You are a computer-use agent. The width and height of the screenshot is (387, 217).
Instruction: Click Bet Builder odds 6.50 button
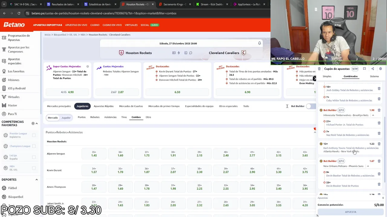pyautogui.click(x=177, y=92)
